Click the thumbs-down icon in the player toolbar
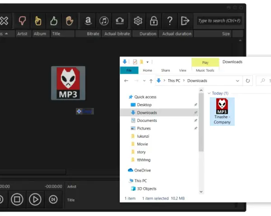 (x=22, y=21)
